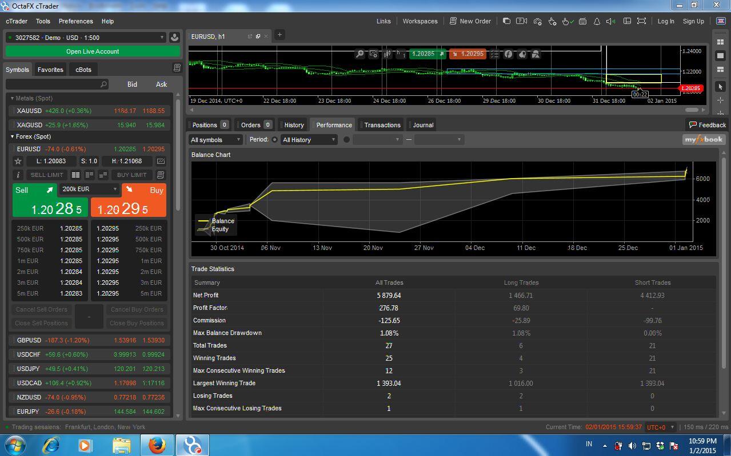Open the economic calendar icon in toolbar
Viewport: 731px width, 456px height.
[582, 21]
